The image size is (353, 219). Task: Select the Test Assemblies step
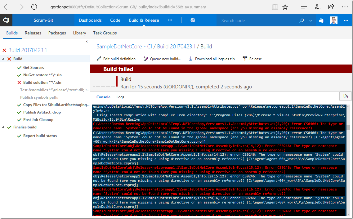[x=55, y=90]
